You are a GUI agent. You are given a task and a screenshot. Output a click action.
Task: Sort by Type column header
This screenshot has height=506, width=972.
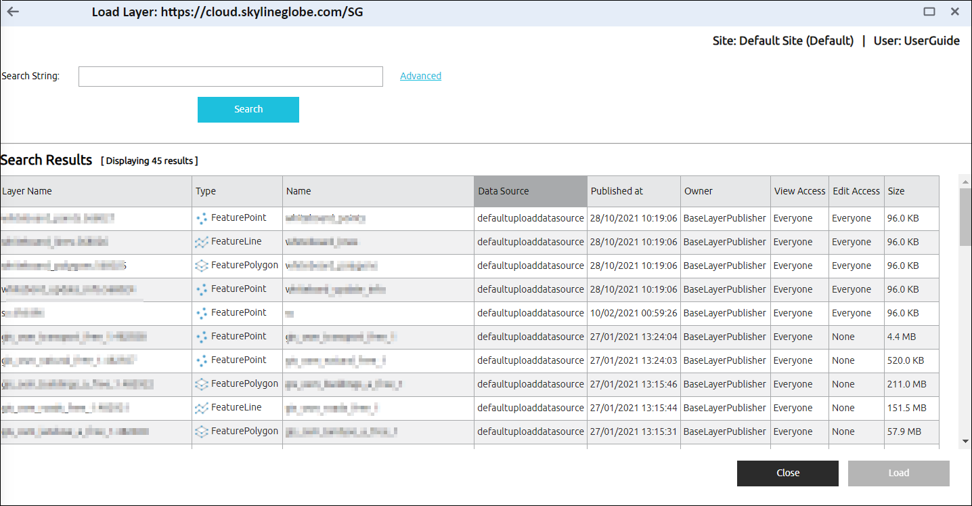tap(238, 191)
